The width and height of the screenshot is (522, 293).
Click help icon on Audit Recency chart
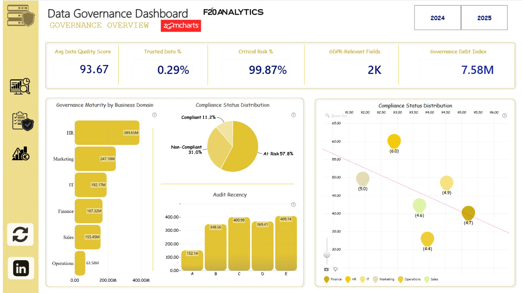[293, 205]
